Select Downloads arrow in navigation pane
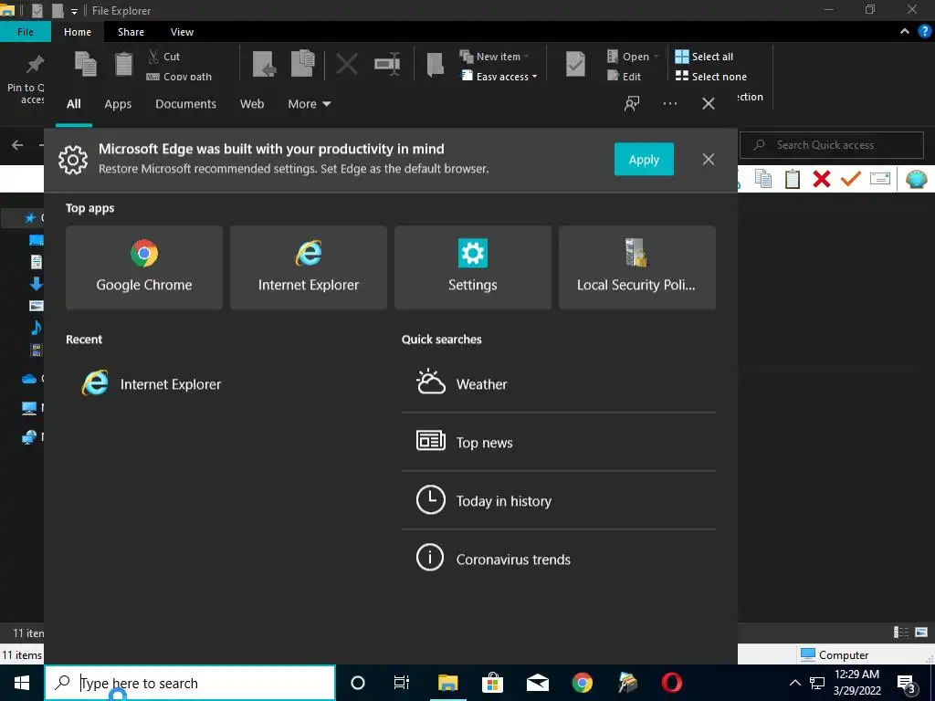Viewport: 935px width, 701px height. pos(37,284)
